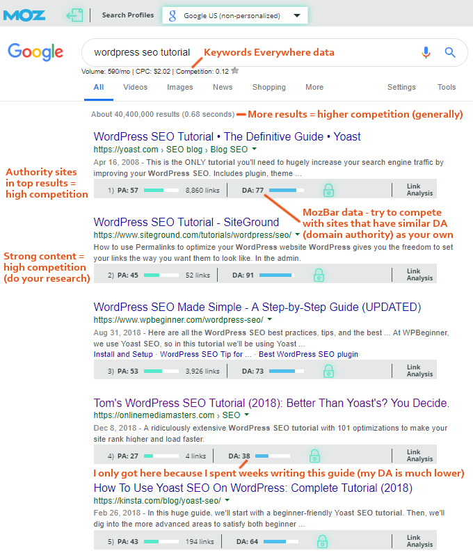Open the Google US search profile dropdown
The image size is (473, 560).
click(x=235, y=15)
